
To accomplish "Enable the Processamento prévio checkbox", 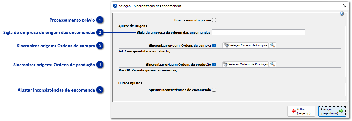I will click(214, 20).
